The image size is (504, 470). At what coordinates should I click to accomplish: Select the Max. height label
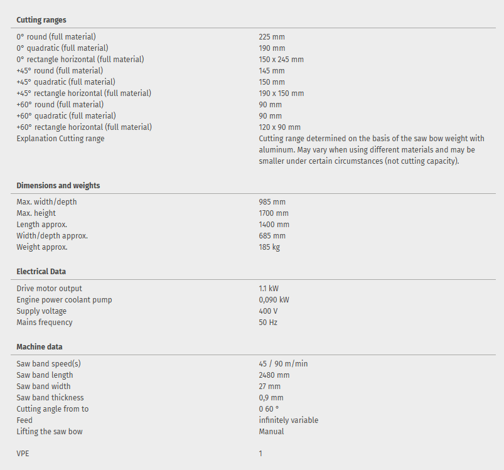[x=36, y=213]
